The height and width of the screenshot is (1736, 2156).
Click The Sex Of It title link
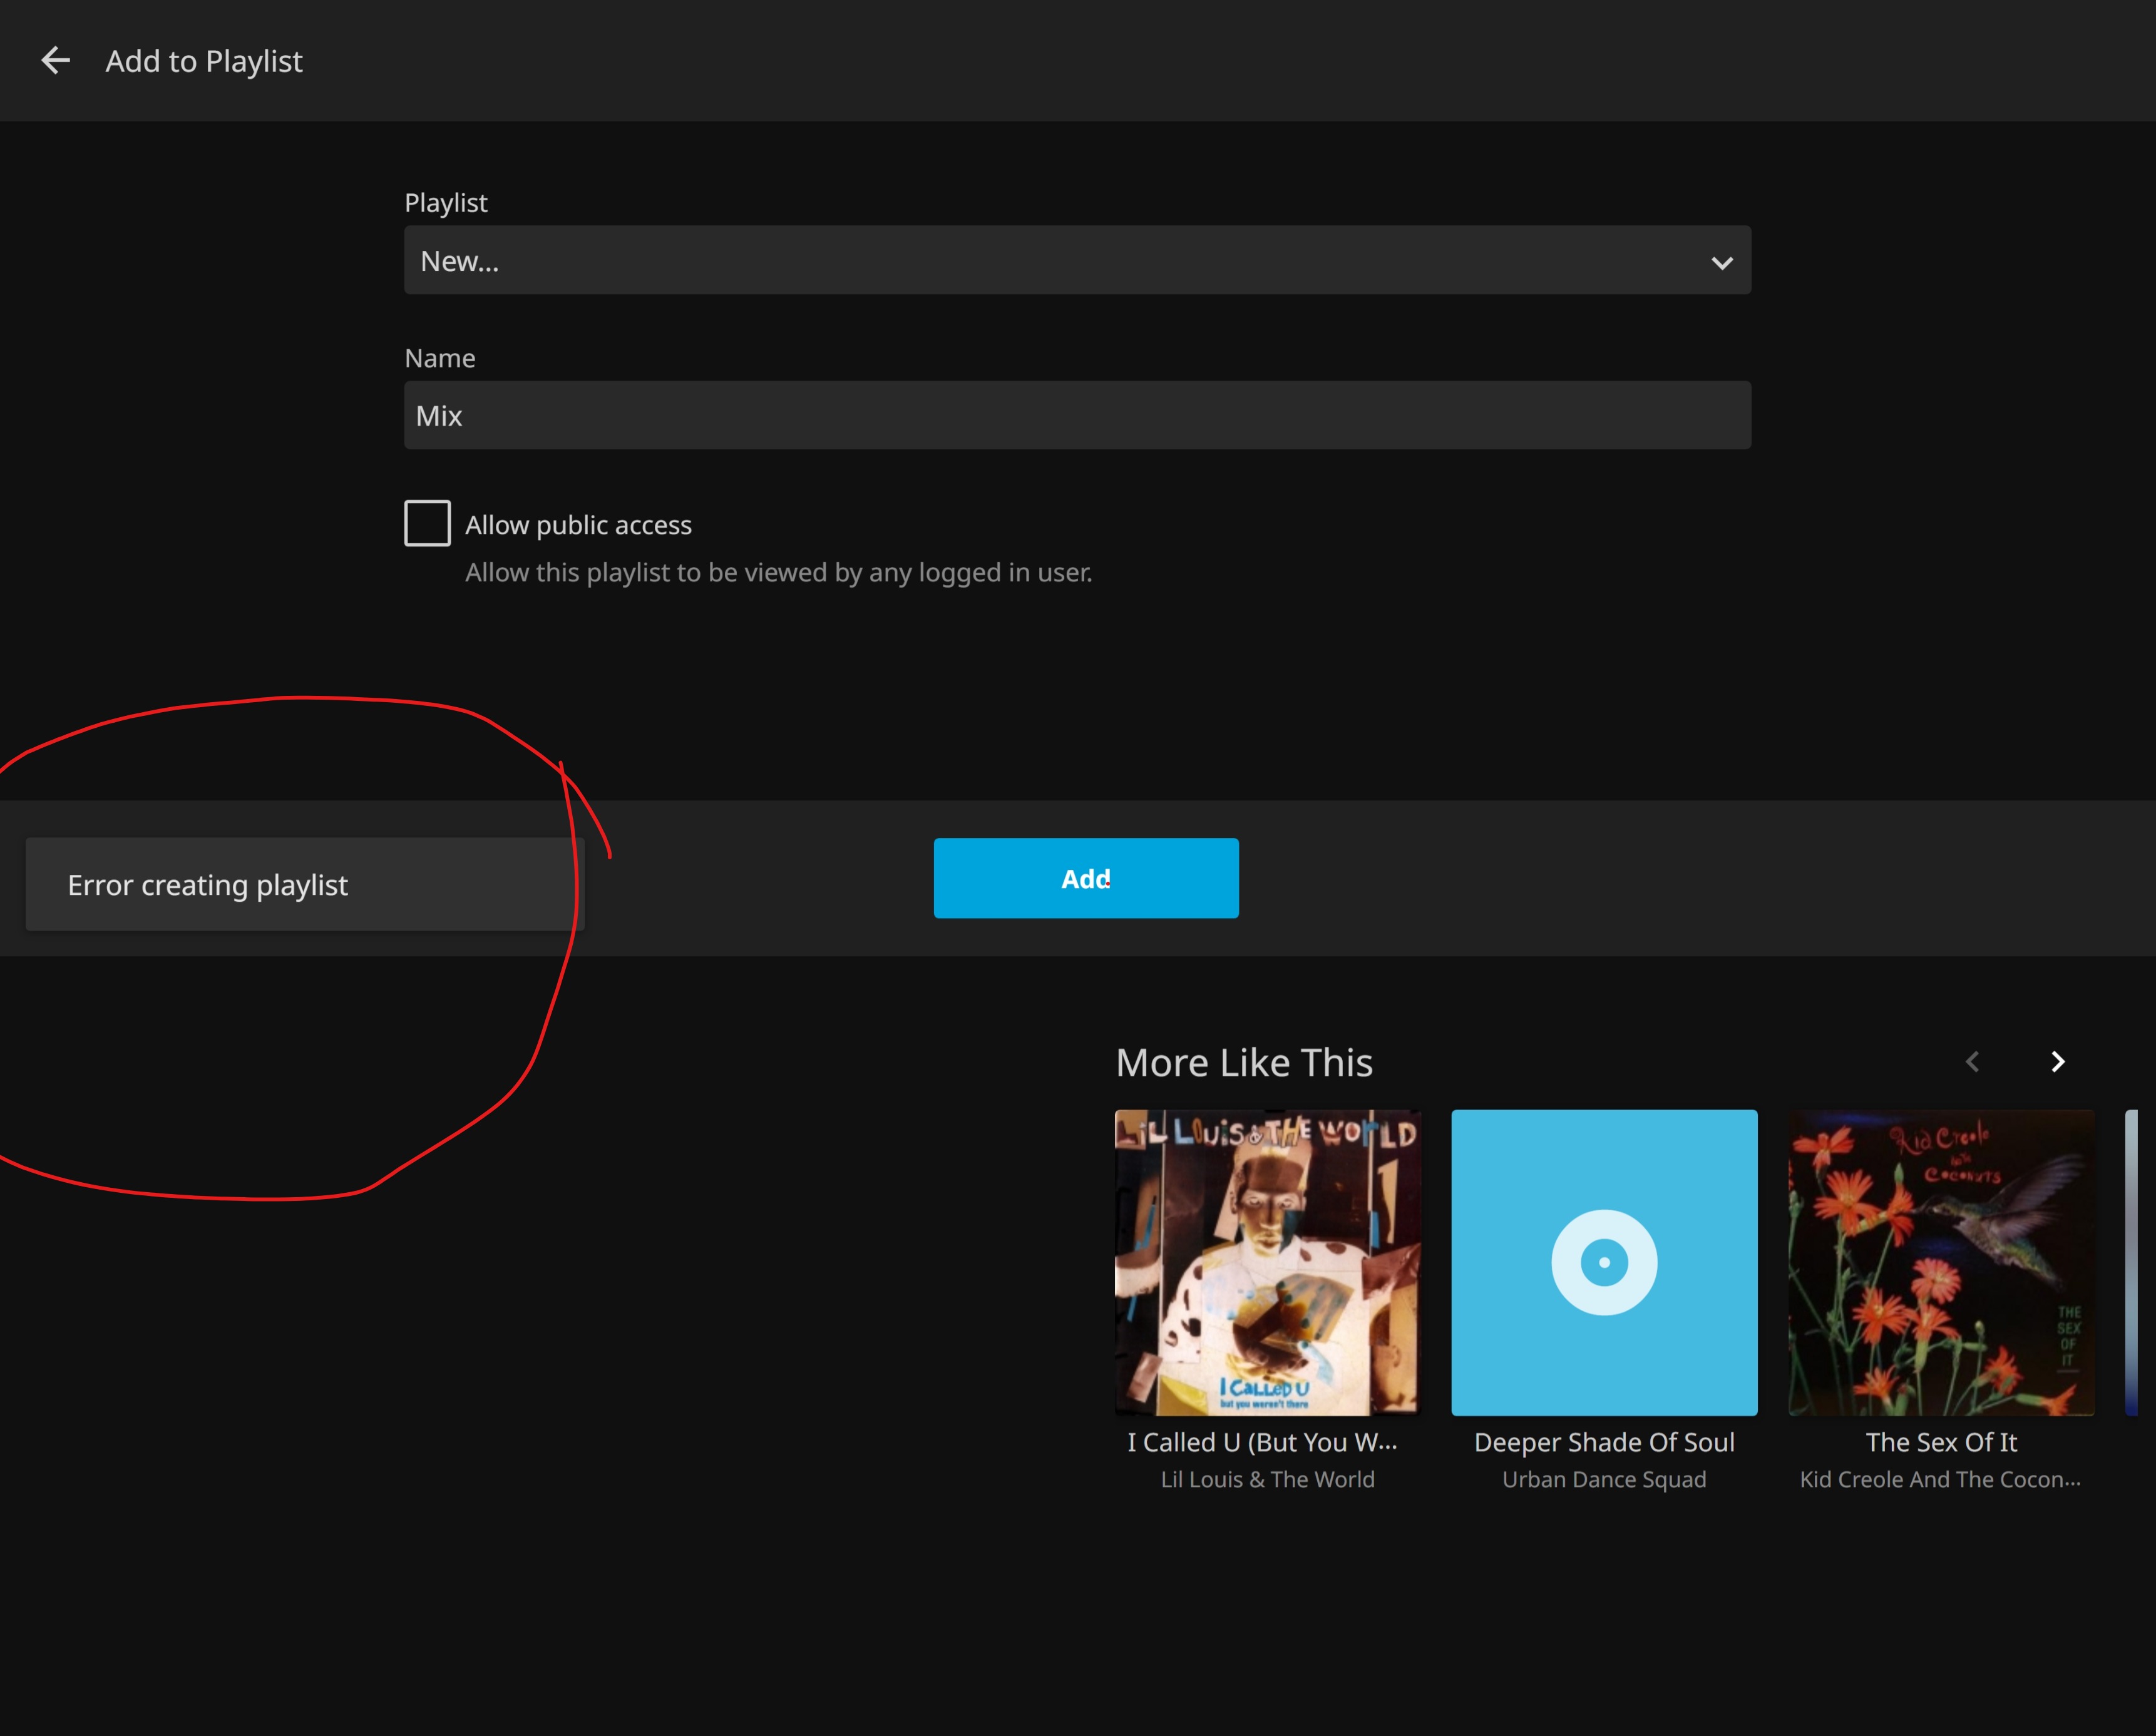coord(1940,1442)
